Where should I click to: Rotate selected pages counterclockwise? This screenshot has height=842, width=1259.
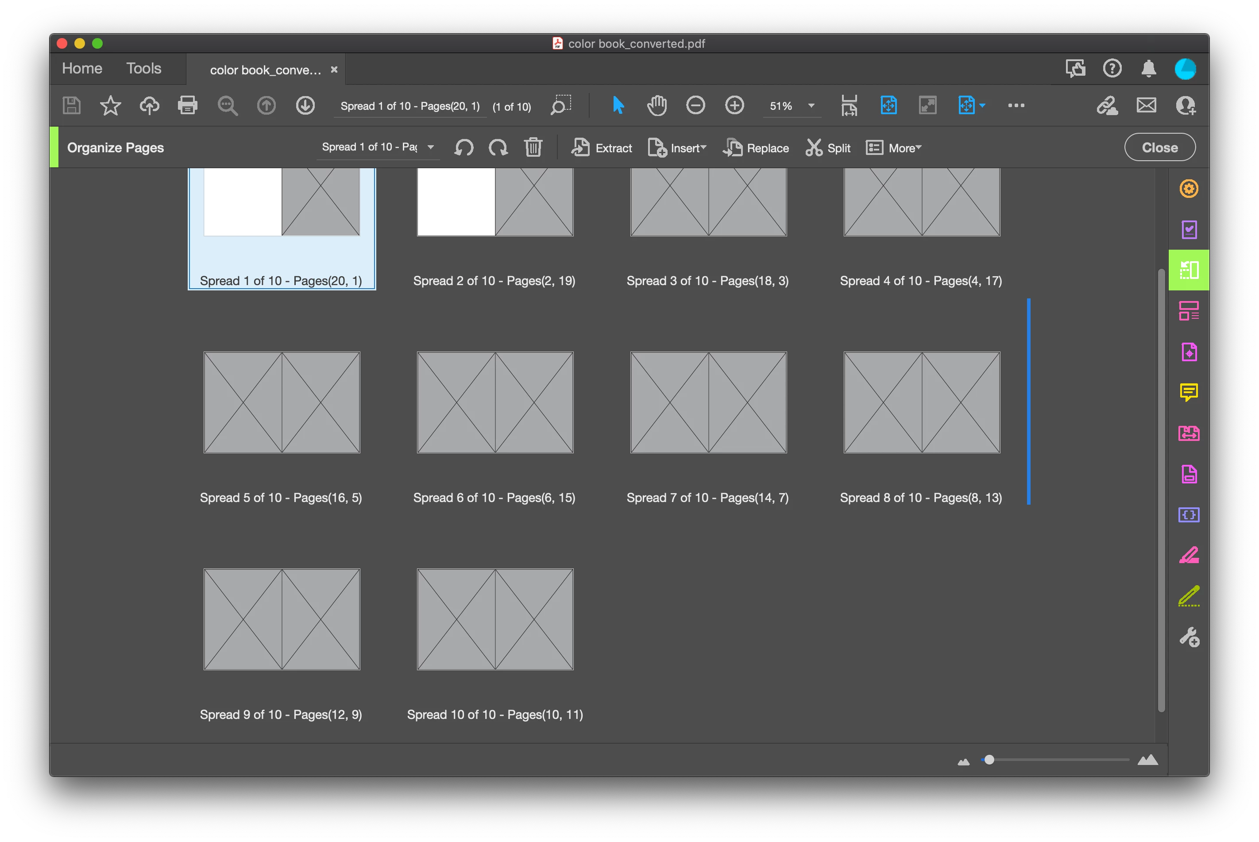(x=464, y=148)
